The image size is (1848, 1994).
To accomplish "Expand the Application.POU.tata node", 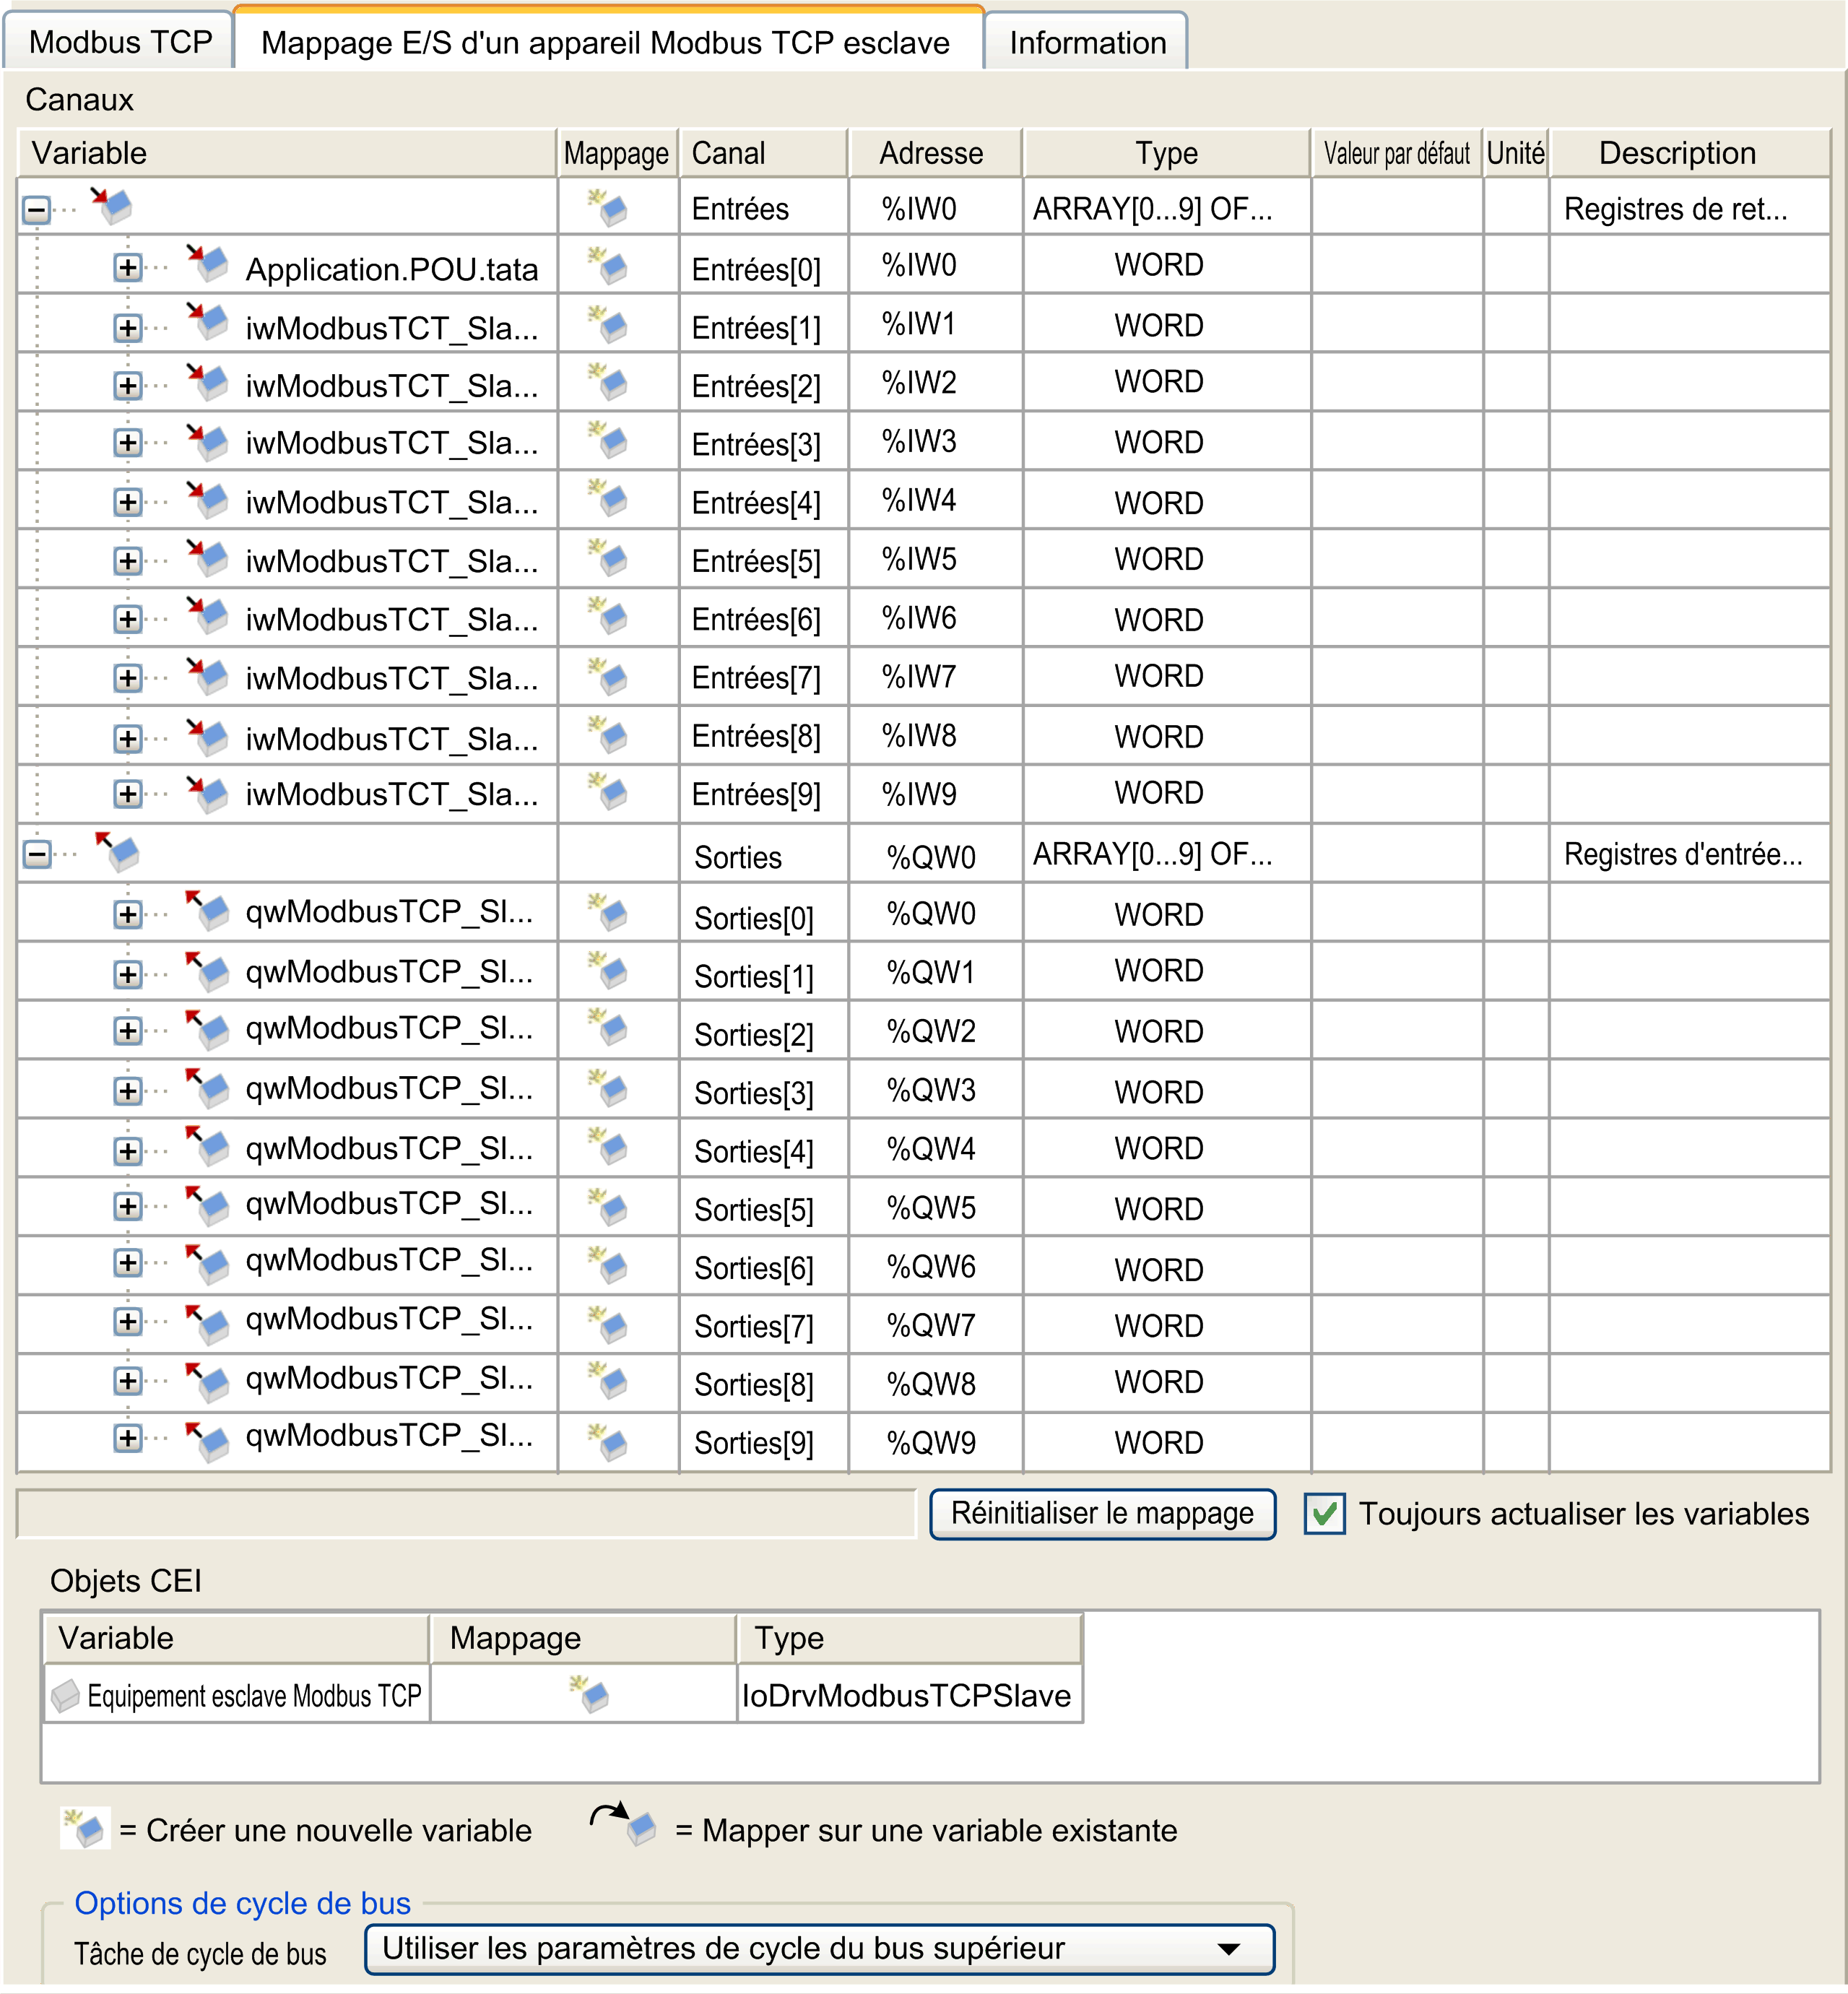I will click(127, 268).
